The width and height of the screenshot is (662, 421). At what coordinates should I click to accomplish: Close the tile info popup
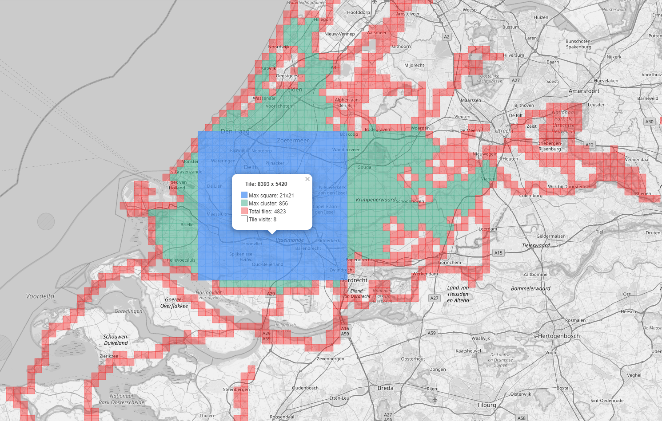(x=307, y=179)
